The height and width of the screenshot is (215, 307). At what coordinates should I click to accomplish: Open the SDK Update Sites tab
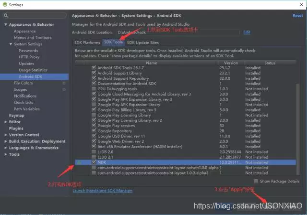click(x=143, y=43)
